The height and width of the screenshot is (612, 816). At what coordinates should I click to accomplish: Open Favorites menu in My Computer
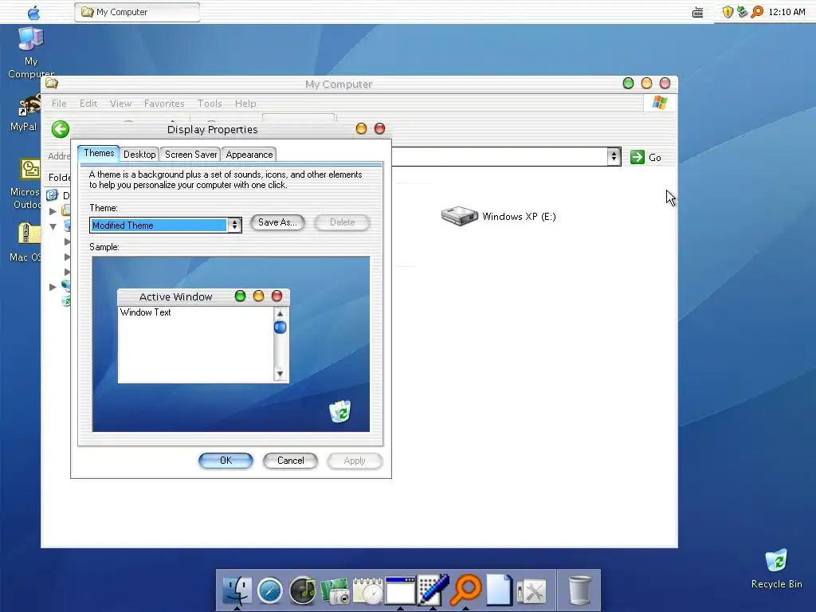tap(164, 104)
